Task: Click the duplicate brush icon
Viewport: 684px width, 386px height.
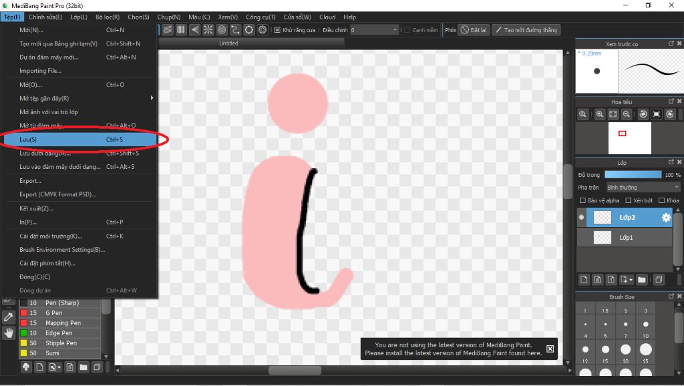Action: pos(97,367)
